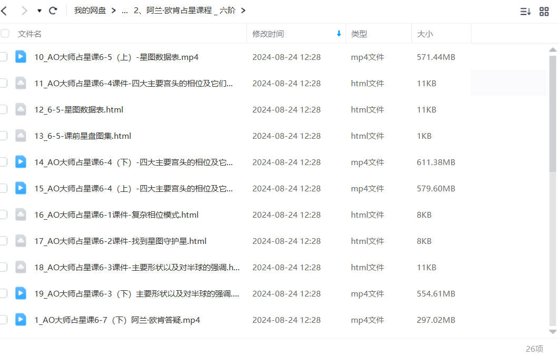Screen dimensions: 560x357
Task: Tick checkbox for 19_AO大师占星课6-3 (下) file
Action: pyautogui.click(x=4, y=293)
